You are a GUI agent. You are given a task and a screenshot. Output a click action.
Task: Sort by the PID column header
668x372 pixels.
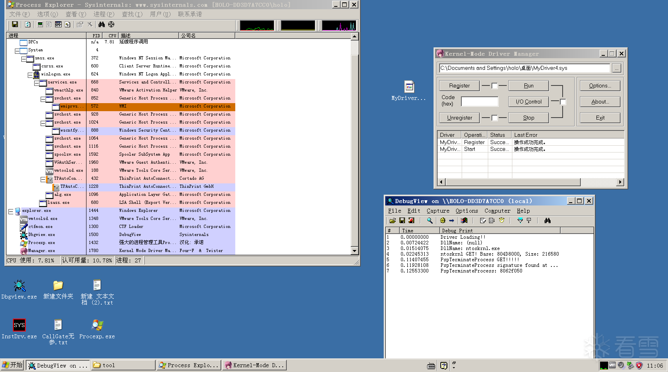(94, 35)
